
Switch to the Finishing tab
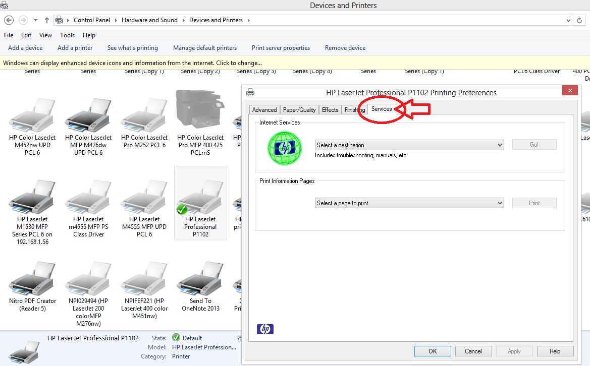354,110
